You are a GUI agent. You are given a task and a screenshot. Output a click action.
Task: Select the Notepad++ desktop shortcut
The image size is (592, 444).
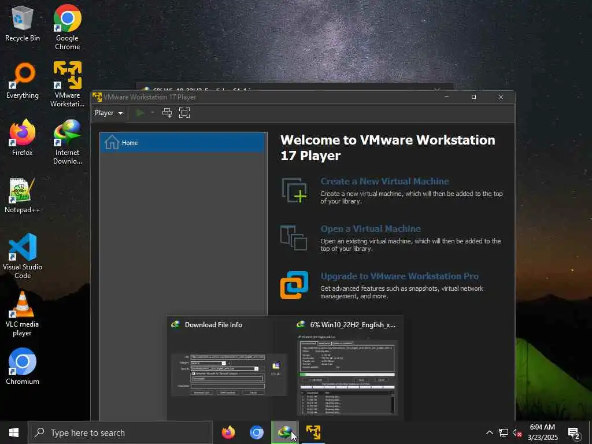(x=23, y=195)
